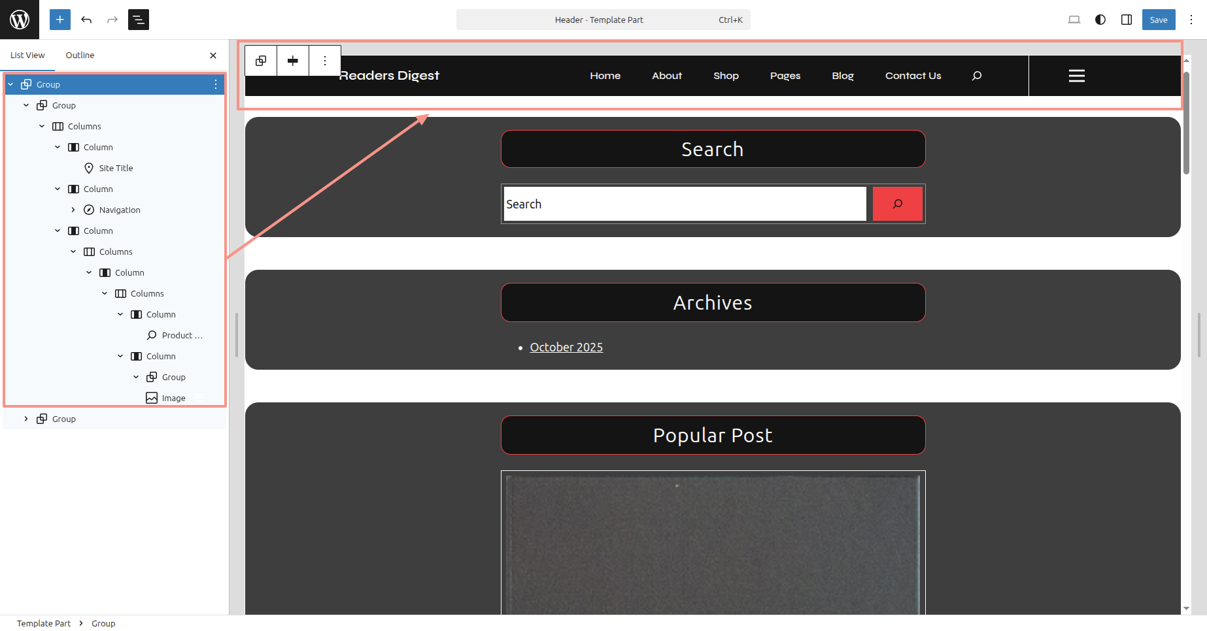Collapse the Columns item under Group
Image resolution: width=1207 pixels, height=631 pixels.
(x=42, y=126)
